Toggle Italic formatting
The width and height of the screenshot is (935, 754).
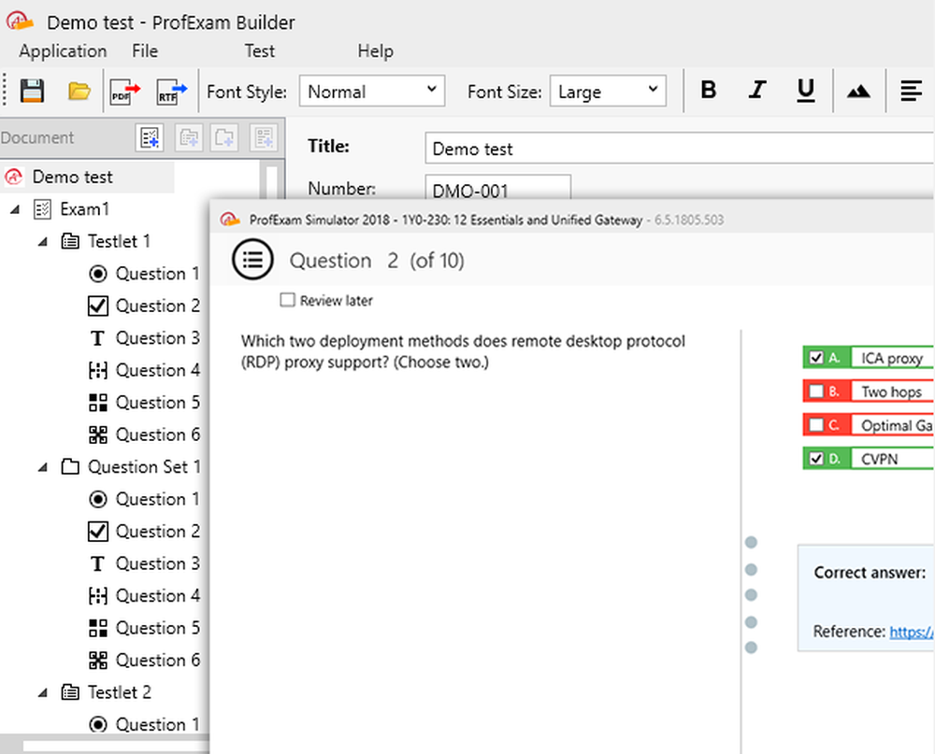click(756, 91)
